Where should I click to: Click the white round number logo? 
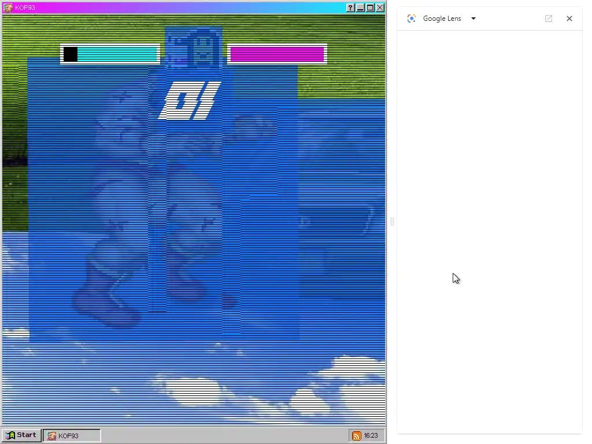(x=190, y=101)
